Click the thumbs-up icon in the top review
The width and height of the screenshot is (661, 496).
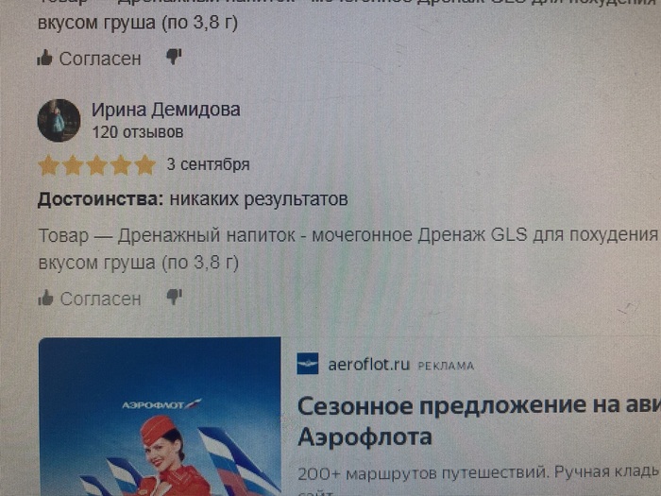pyautogui.click(x=44, y=58)
